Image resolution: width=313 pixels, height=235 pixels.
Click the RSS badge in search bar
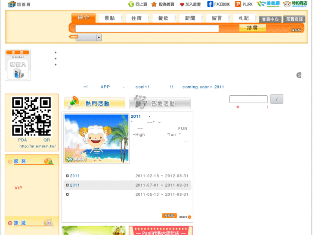tap(296, 30)
